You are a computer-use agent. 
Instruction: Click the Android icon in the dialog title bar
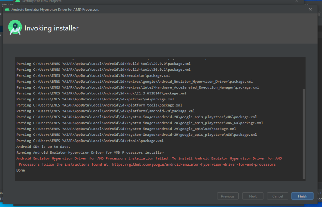click(7, 9)
